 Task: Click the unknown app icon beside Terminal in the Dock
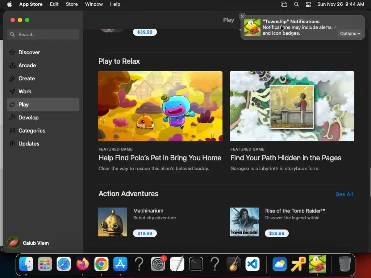point(215,264)
